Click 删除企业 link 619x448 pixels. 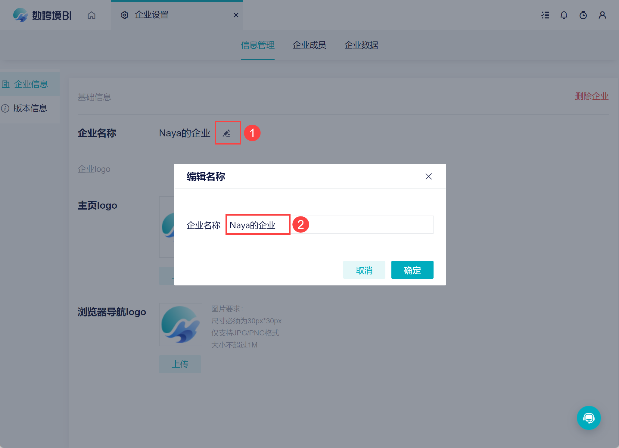click(x=591, y=96)
